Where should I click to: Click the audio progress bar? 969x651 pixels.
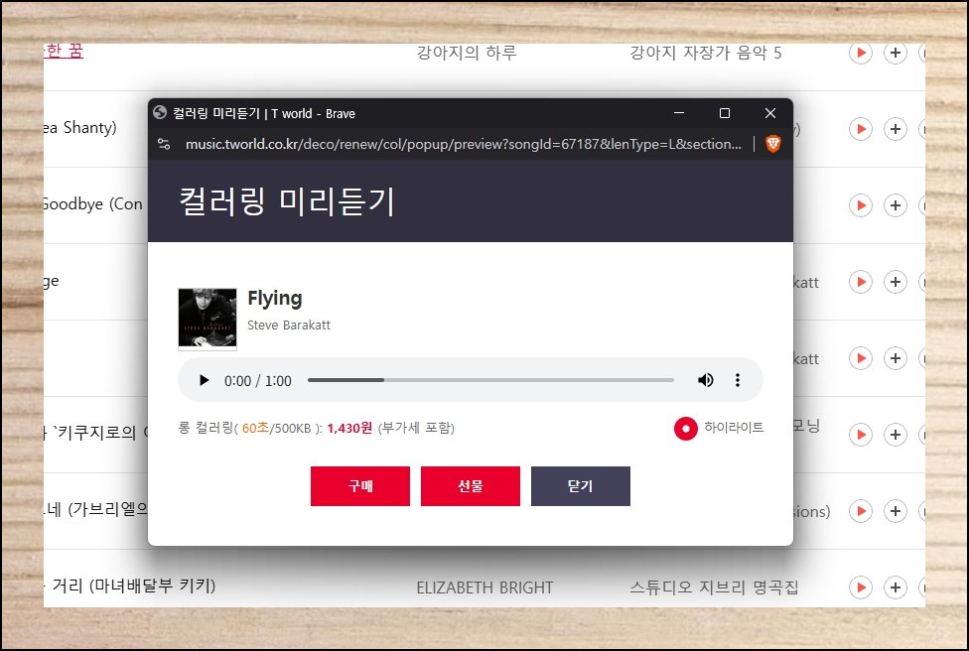[490, 380]
